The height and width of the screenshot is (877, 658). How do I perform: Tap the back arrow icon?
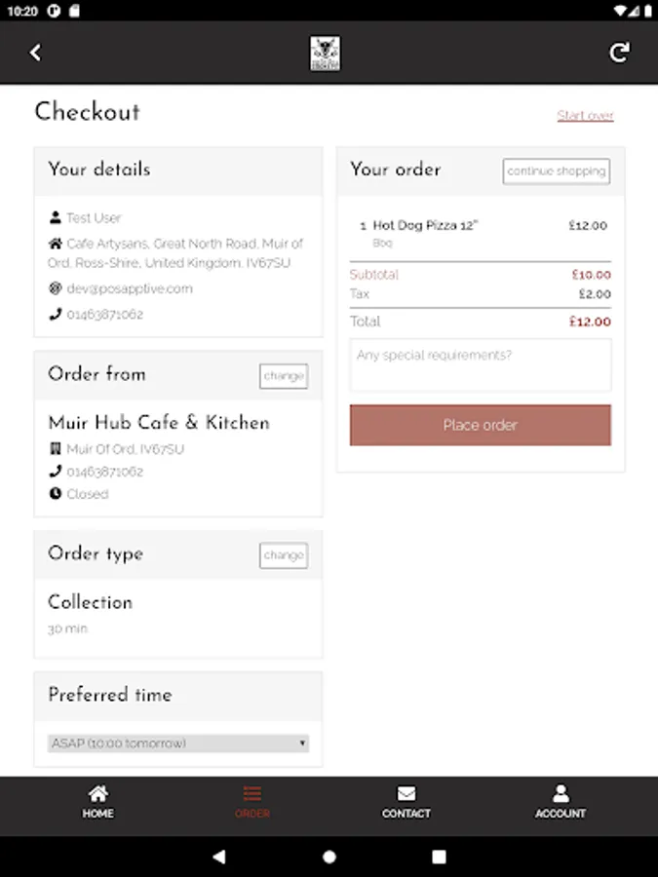tap(36, 53)
